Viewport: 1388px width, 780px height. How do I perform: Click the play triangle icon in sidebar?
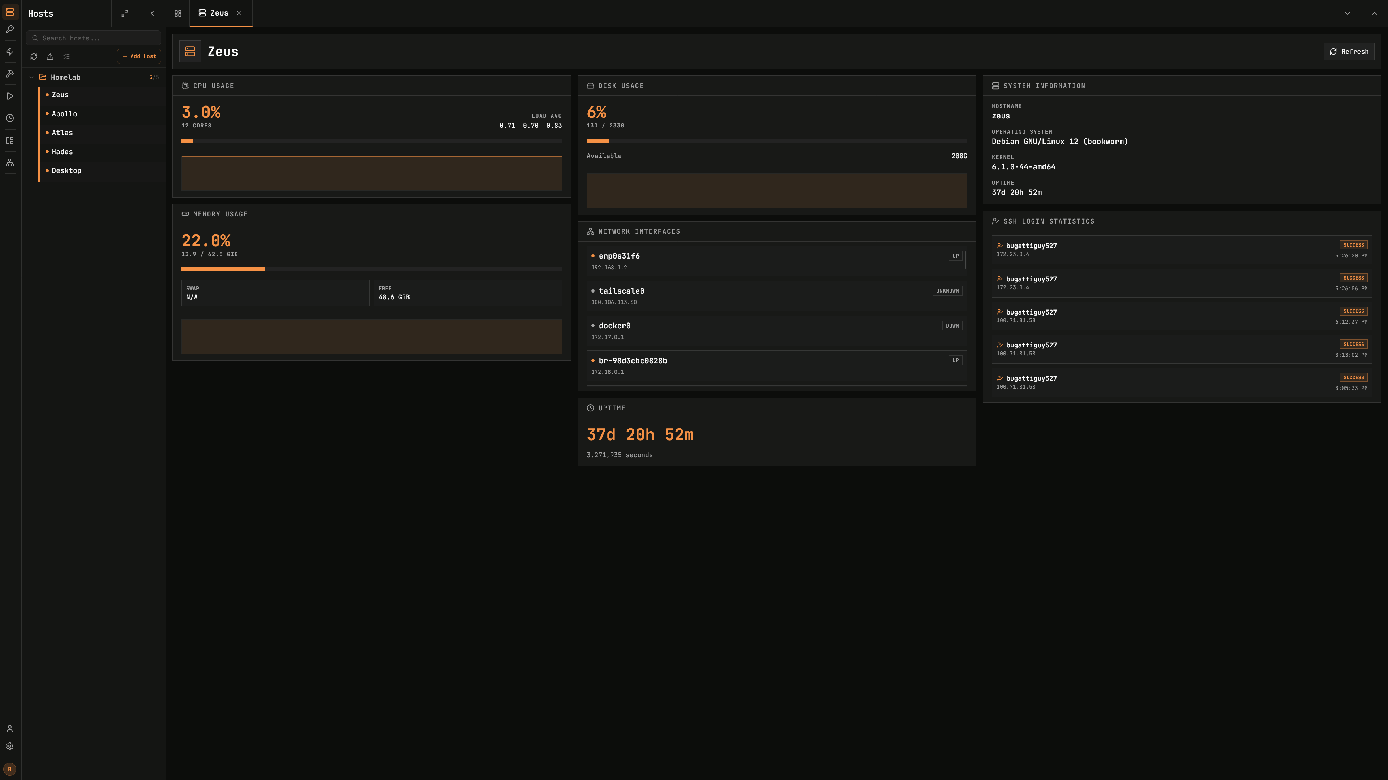10,96
